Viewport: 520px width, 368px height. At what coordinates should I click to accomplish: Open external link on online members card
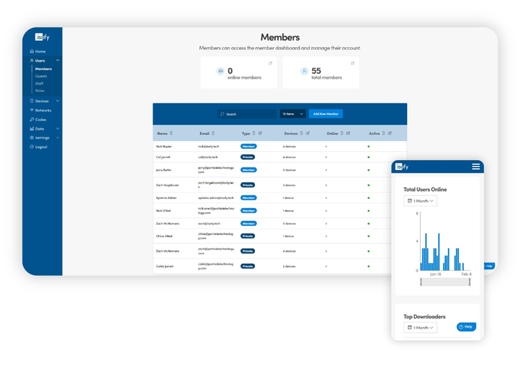(270, 63)
